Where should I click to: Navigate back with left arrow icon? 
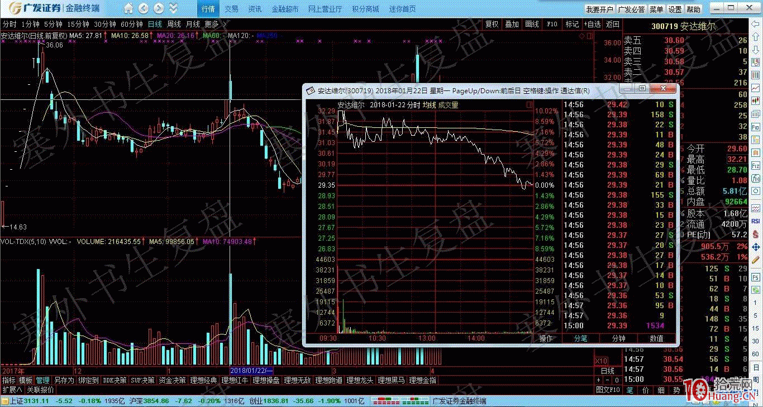click(144, 8)
